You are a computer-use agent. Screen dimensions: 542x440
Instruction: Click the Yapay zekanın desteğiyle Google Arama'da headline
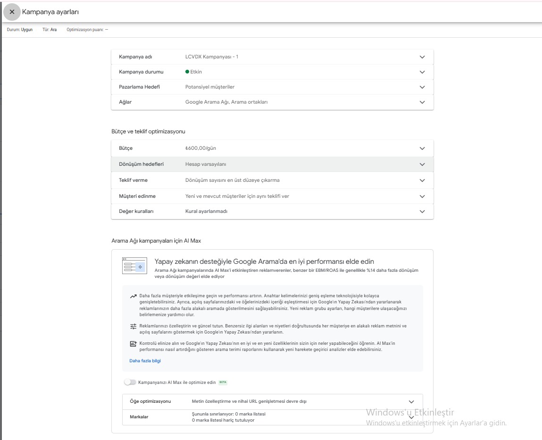[264, 261]
